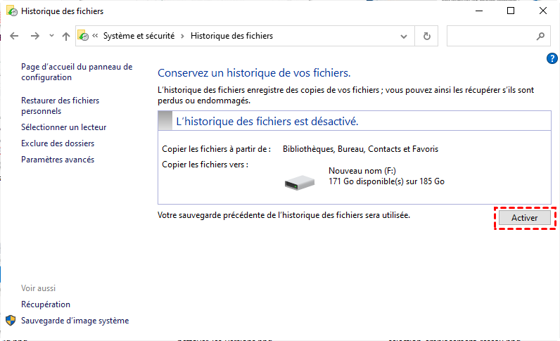
Task: Click the search input field
Action: pyautogui.click(x=491, y=36)
